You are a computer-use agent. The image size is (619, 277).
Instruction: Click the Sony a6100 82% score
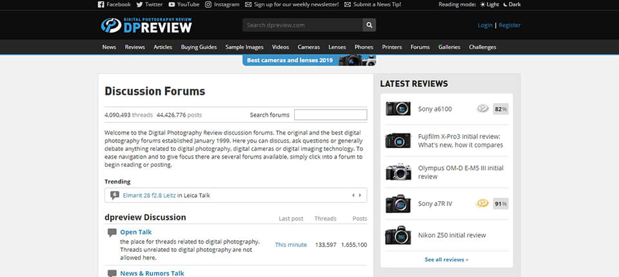[500, 109]
